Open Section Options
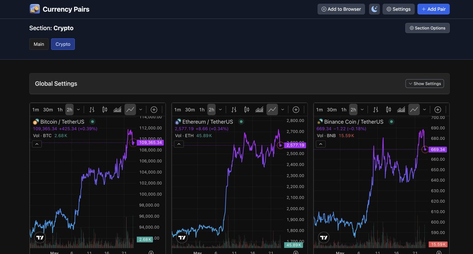 pyautogui.click(x=427, y=28)
